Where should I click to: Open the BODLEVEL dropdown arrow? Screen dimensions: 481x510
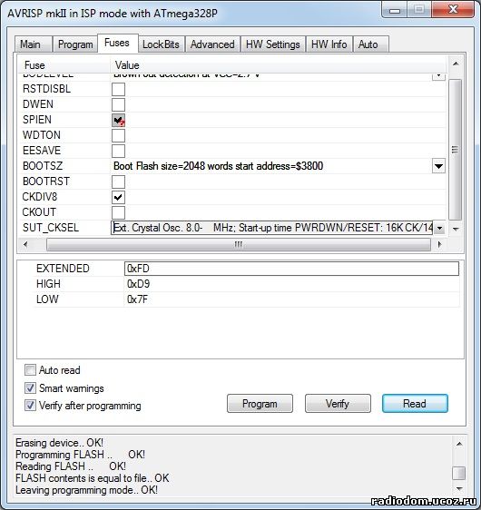438,76
